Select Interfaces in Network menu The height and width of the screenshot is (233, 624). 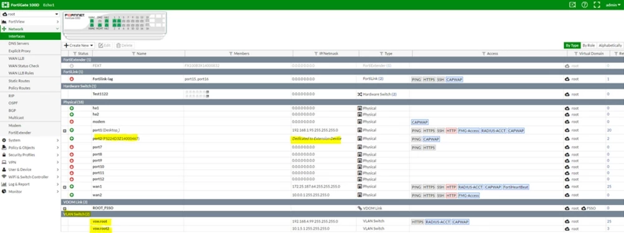(30, 36)
